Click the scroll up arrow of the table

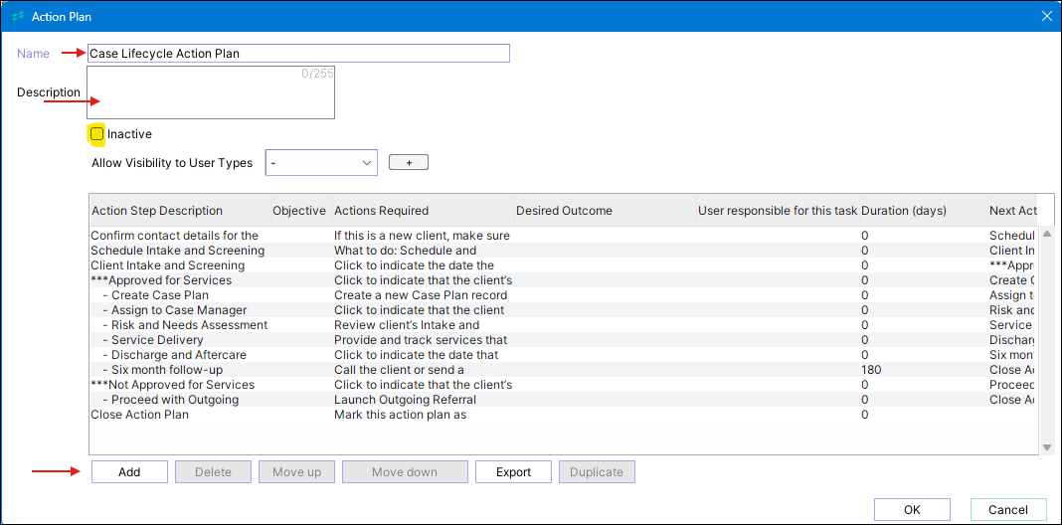1046,234
